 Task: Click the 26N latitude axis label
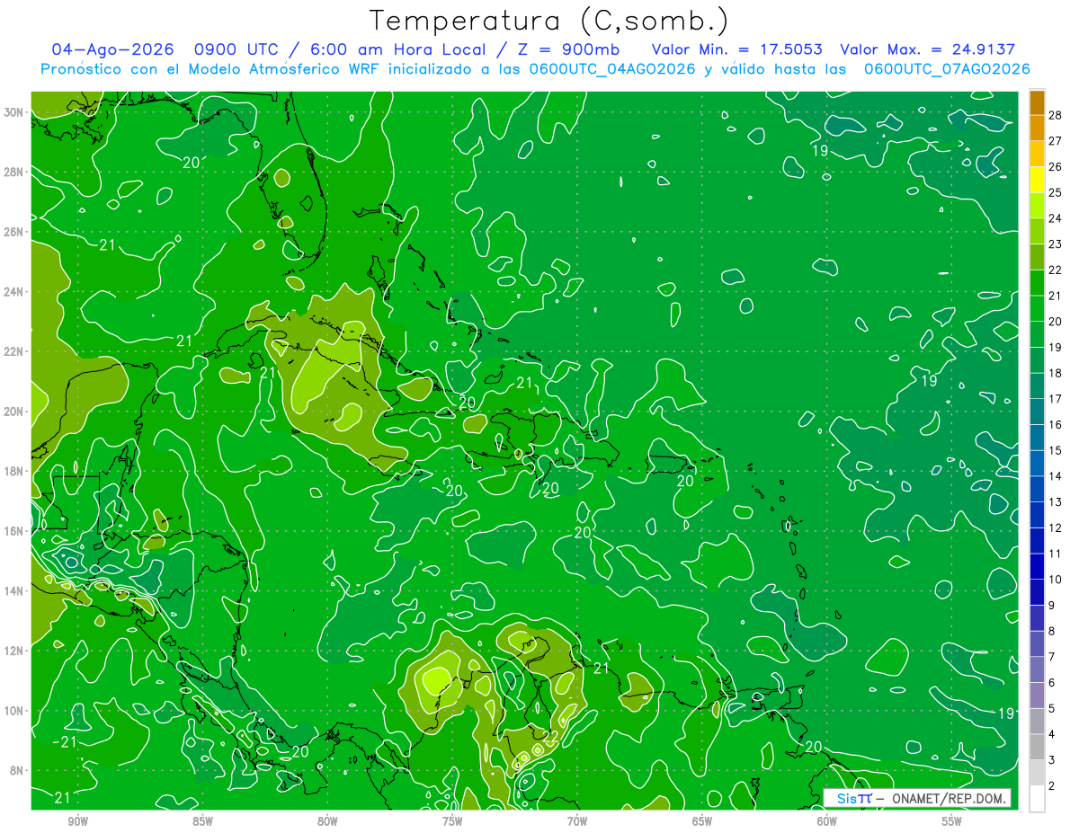click(15, 232)
